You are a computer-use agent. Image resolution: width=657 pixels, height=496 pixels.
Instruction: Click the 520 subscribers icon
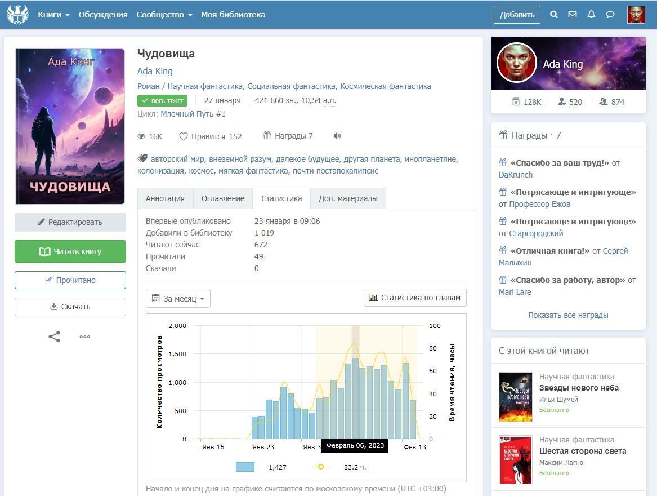[x=562, y=101]
